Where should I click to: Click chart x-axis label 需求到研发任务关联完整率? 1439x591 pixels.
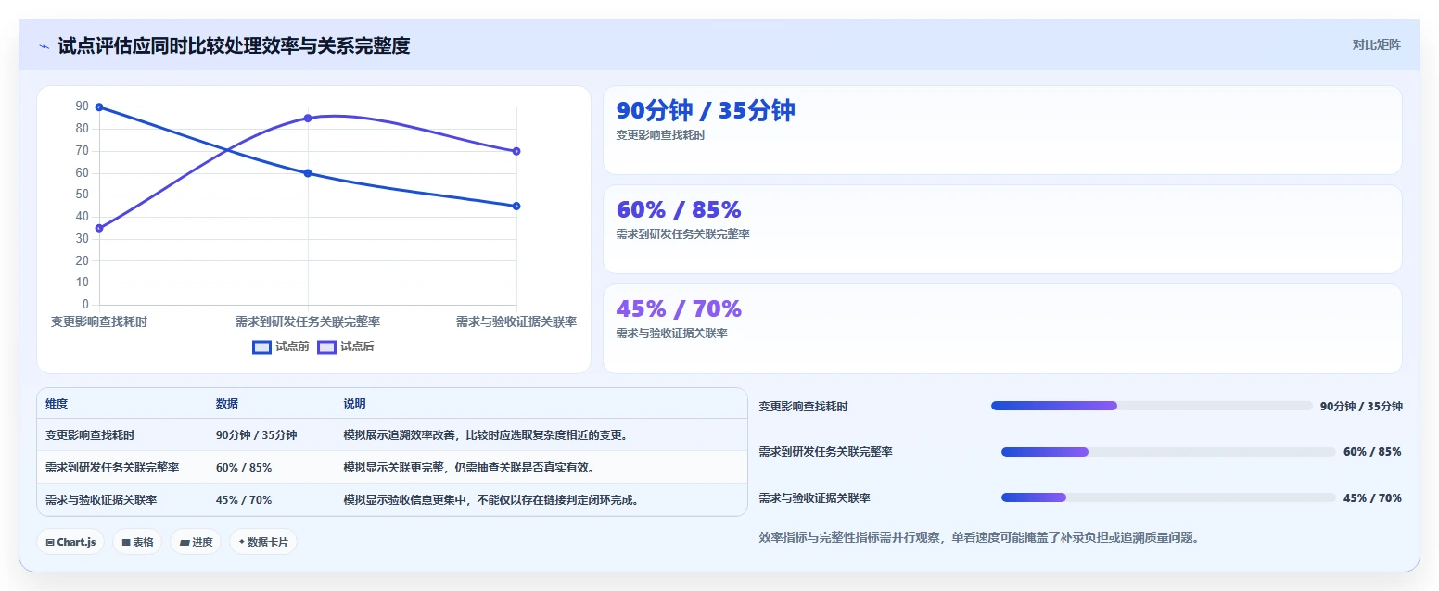pyautogui.click(x=308, y=321)
